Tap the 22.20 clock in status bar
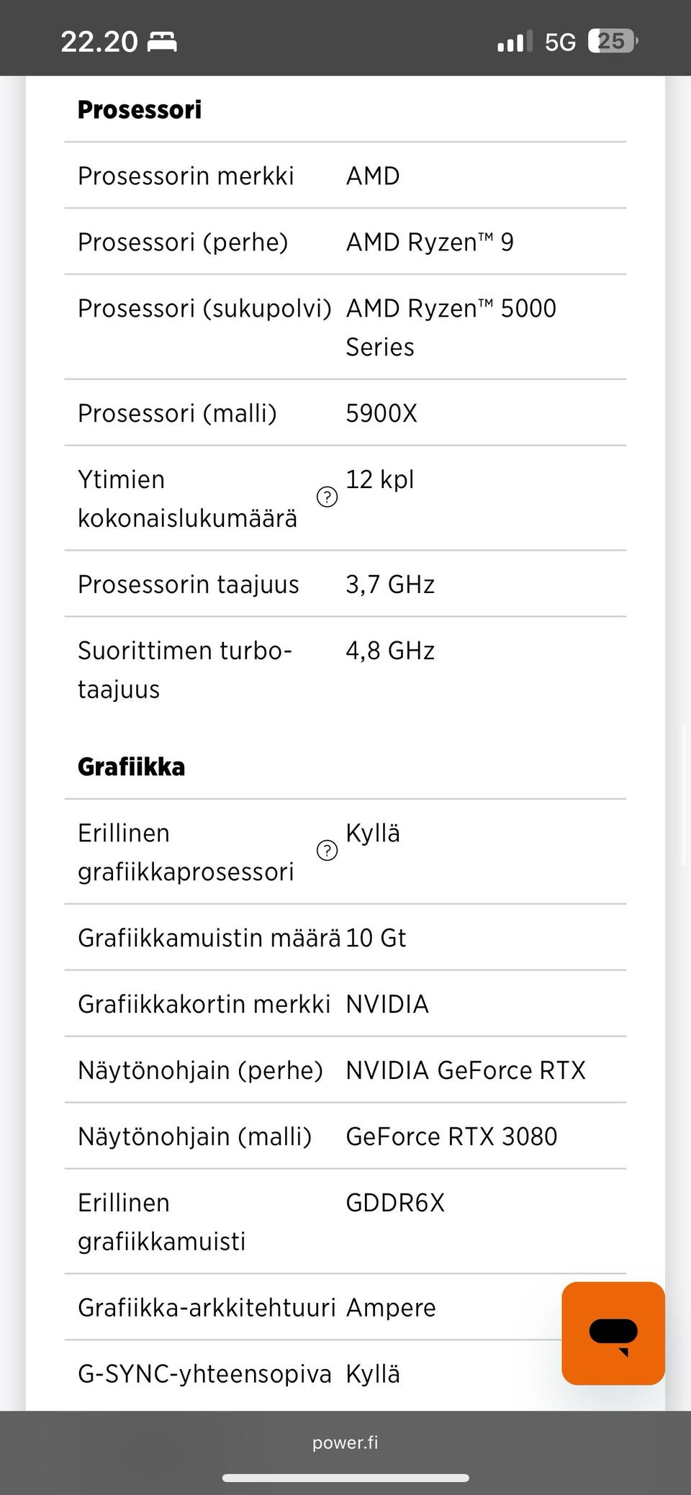The height and width of the screenshot is (1495, 691). (x=99, y=42)
